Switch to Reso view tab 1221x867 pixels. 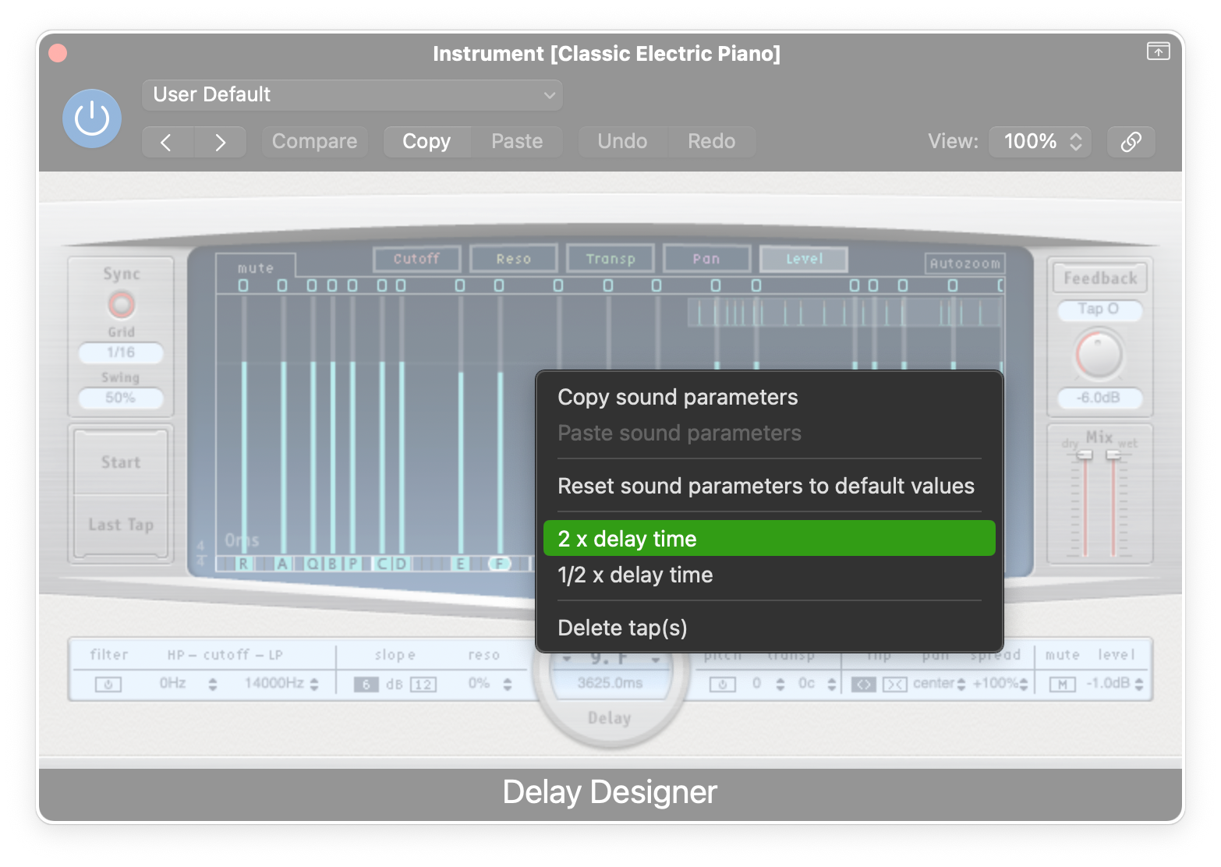513,259
